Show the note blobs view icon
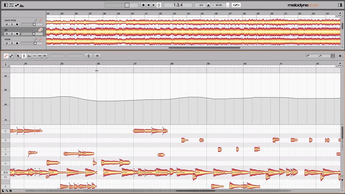 [x=17, y=5]
